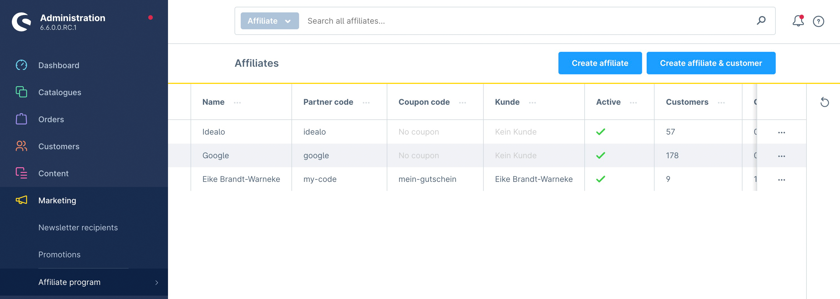This screenshot has height=299, width=840.
Task: Open the Google affiliate name
Action: point(216,155)
